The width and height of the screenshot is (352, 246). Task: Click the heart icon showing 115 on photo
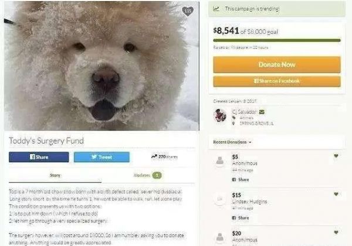coord(188,11)
